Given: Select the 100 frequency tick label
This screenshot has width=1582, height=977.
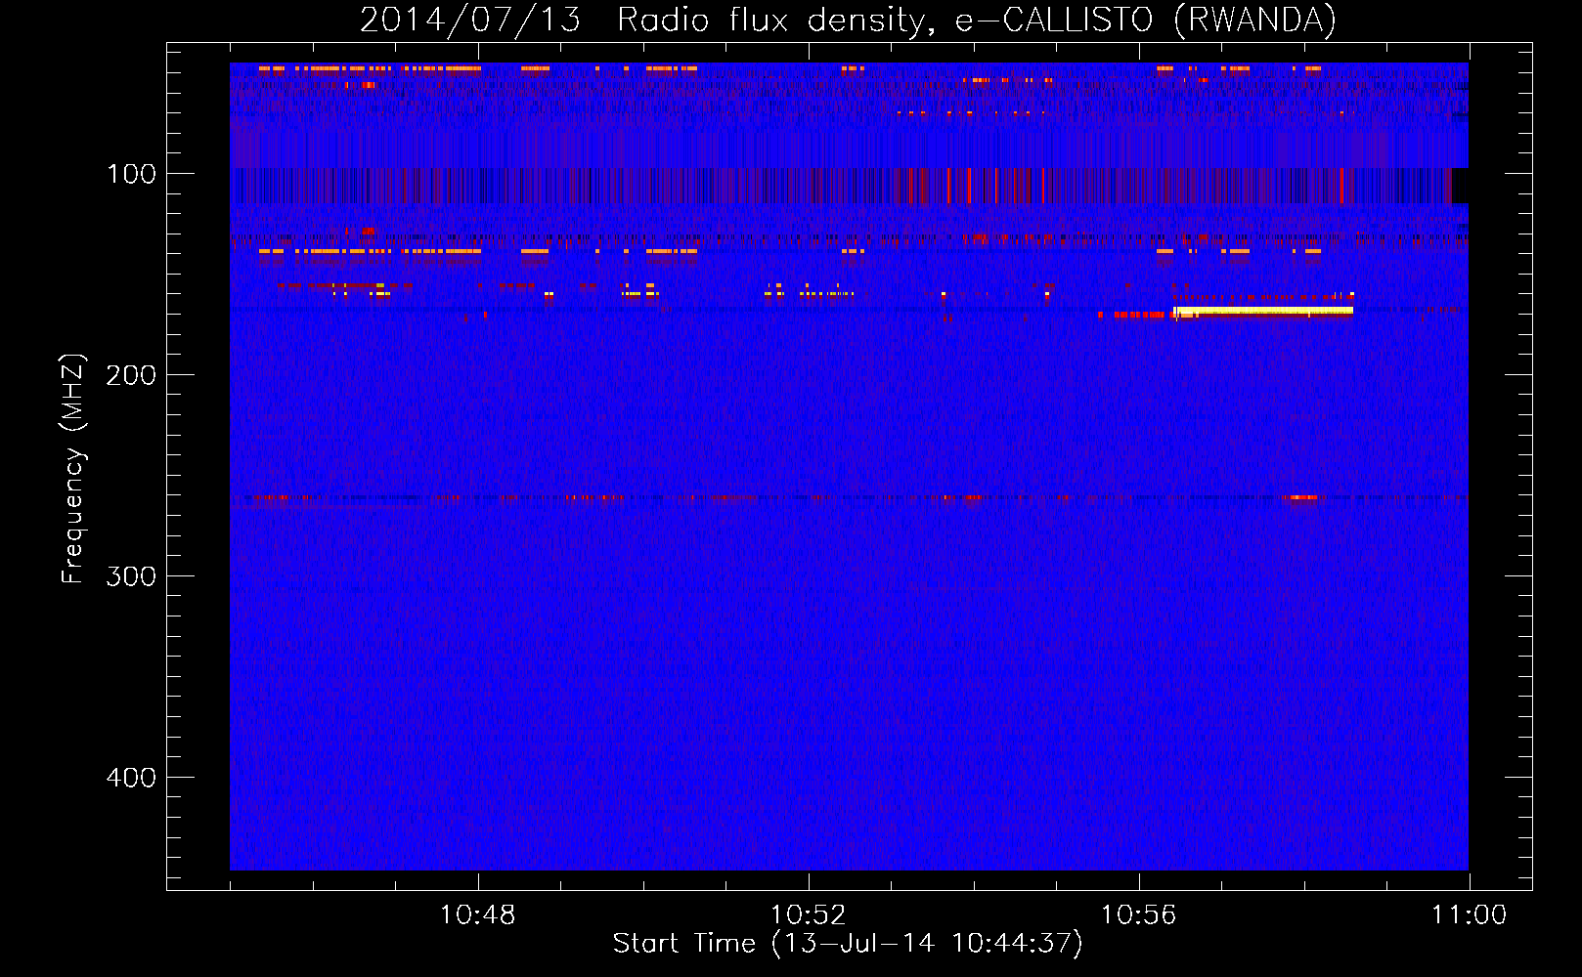Looking at the screenshot, I should pos(131,174).
